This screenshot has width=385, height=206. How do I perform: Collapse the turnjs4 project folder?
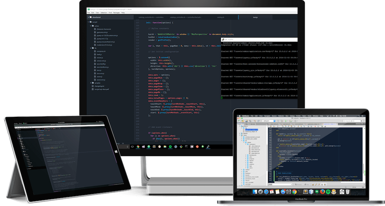click(88, 22)
